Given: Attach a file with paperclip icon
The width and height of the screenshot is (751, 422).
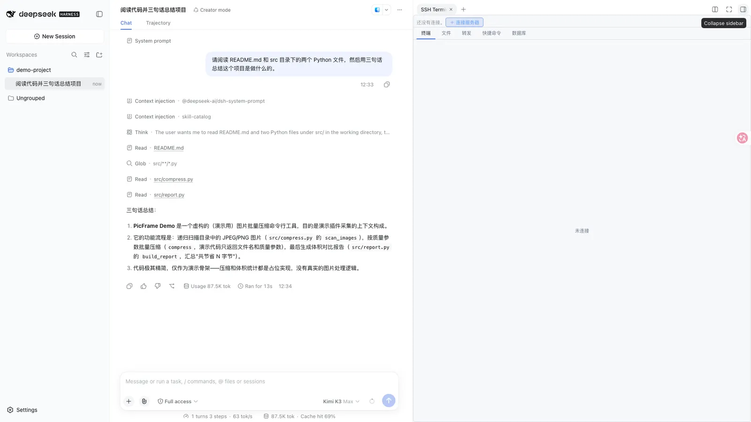Looking at the screenshot, I should click(144, 401).
